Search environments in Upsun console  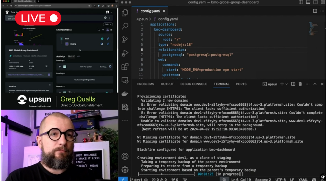(x=99, y=30)
